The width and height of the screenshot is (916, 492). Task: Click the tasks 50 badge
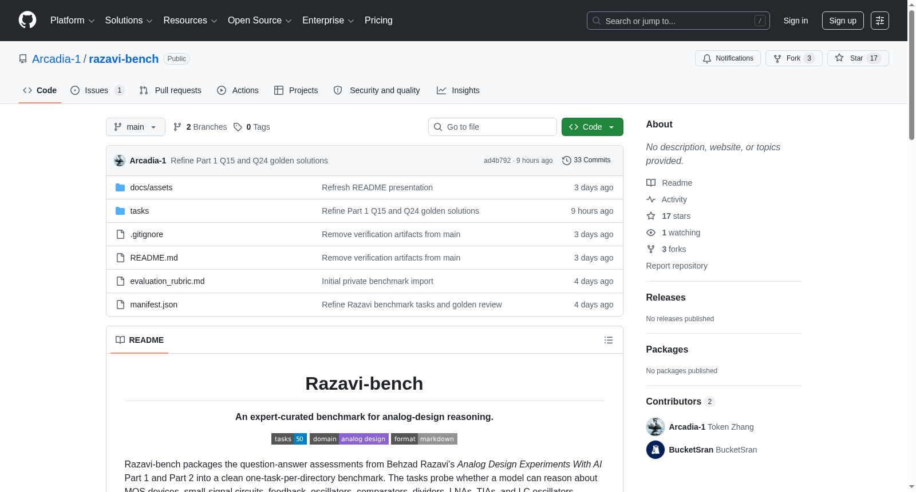[289, 439]
